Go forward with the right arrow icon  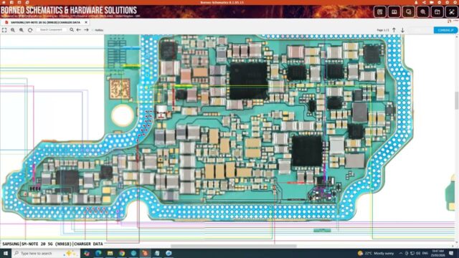(x=86, y=30)
